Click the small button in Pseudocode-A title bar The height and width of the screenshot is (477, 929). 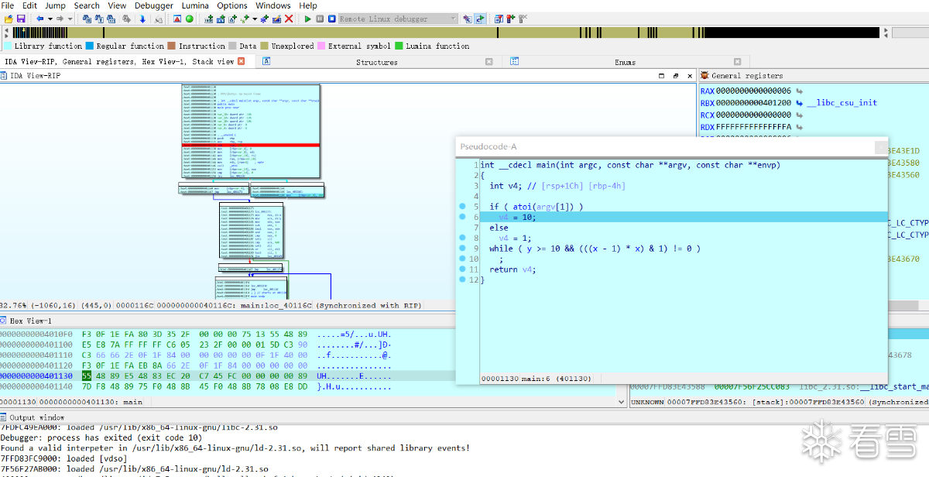pyautogui.click(x=881, y=147)
